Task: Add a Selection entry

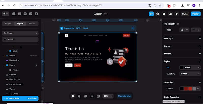Action: pos(200,82)
